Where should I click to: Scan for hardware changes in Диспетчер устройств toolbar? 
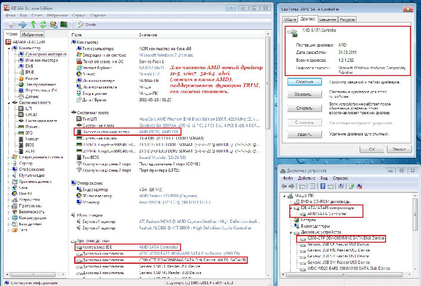tap(341, 186)
